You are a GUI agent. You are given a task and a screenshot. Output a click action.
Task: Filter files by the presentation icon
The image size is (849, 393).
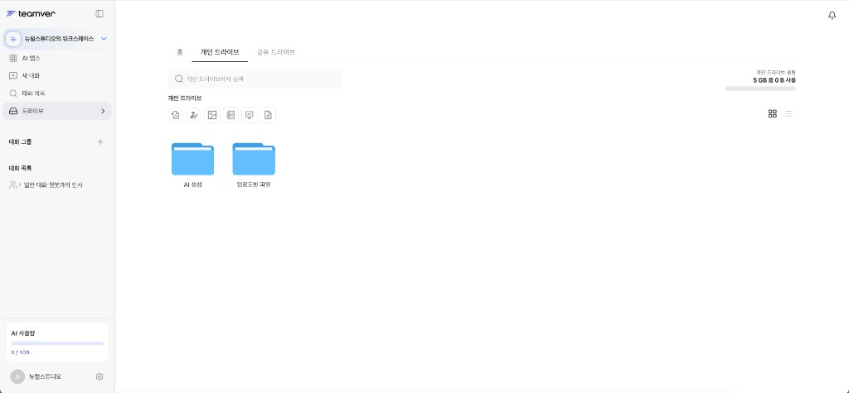[249, 115]
